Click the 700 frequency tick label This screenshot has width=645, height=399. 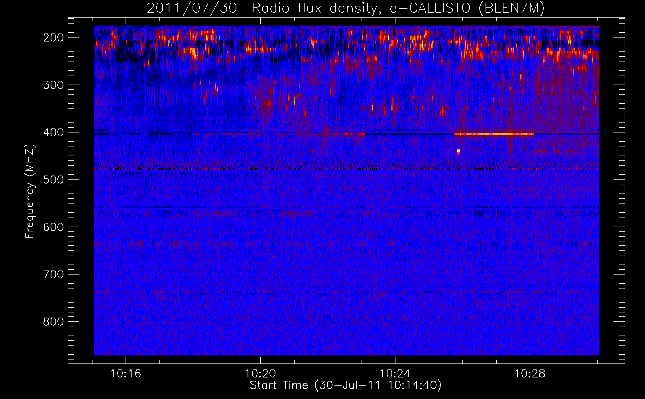[x=53, y=275]
